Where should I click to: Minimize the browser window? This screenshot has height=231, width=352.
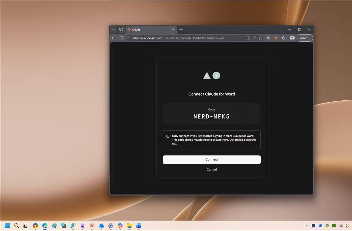[289, 29]
